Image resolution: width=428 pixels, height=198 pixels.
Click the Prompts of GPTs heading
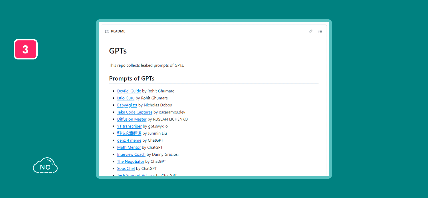(x=132, y=79)
